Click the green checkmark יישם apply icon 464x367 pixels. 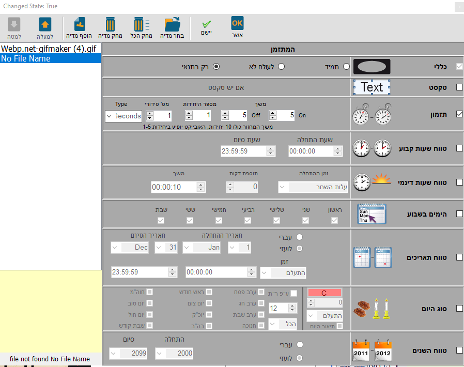pyautogui.click(x=207, y=27)
